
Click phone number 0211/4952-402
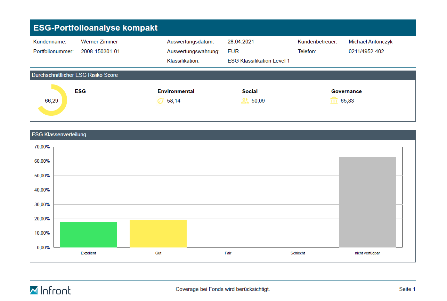coord(366,51)
